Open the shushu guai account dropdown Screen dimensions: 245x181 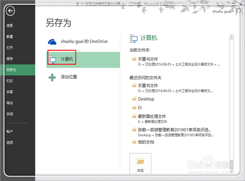[223, 11]
